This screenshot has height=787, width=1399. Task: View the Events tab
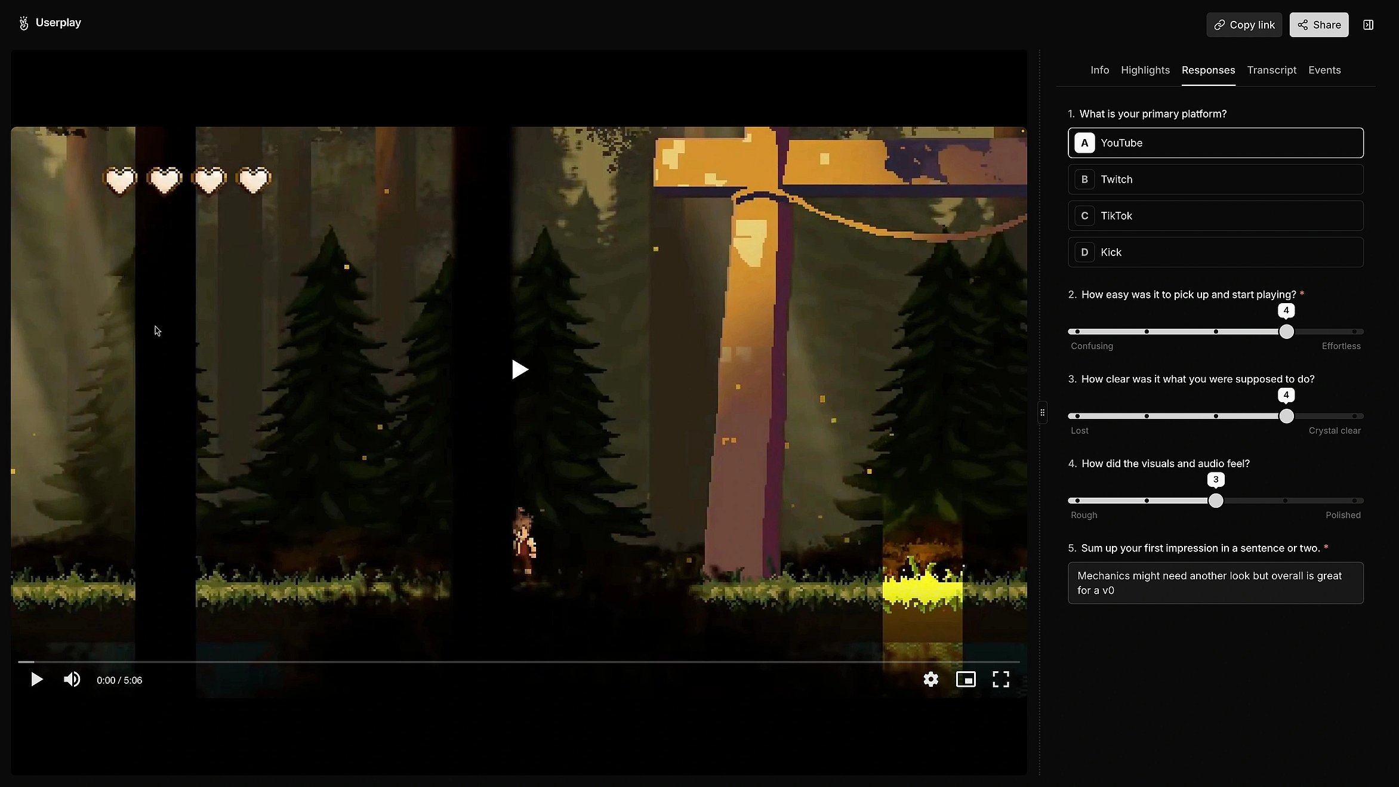tap(1324, 70)
